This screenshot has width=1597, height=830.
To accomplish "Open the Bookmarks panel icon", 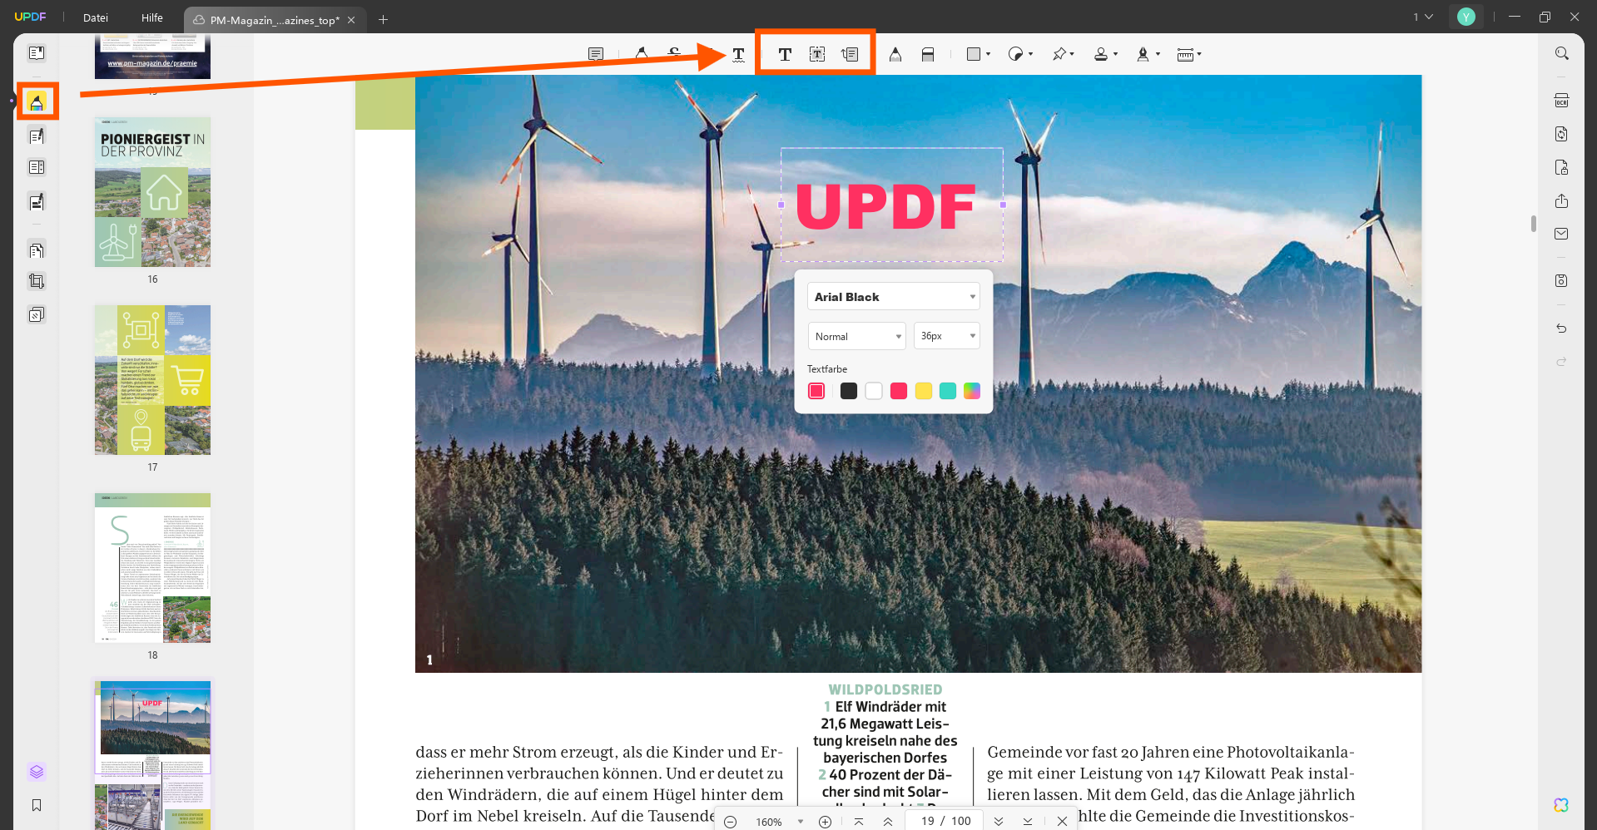I will [x=37, y=805].
